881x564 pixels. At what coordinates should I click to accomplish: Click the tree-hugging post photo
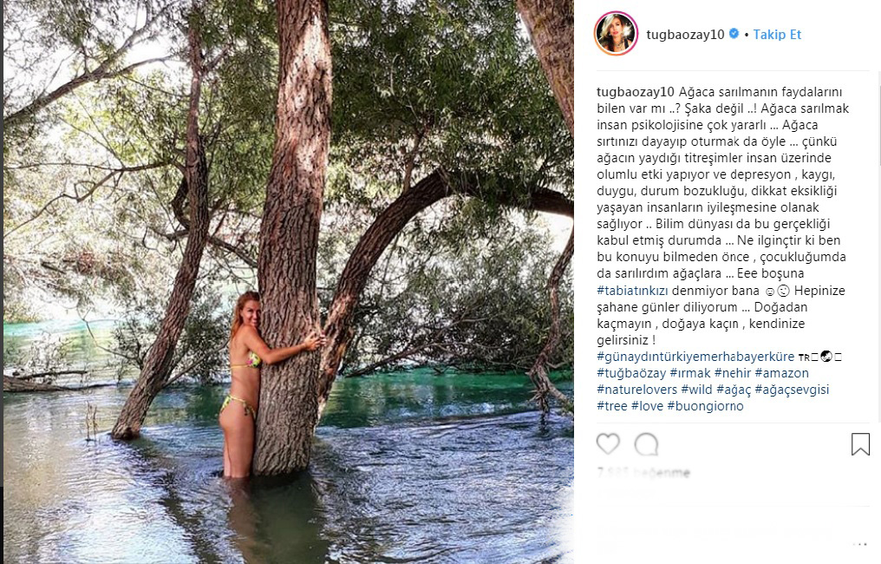pos(288,282)
